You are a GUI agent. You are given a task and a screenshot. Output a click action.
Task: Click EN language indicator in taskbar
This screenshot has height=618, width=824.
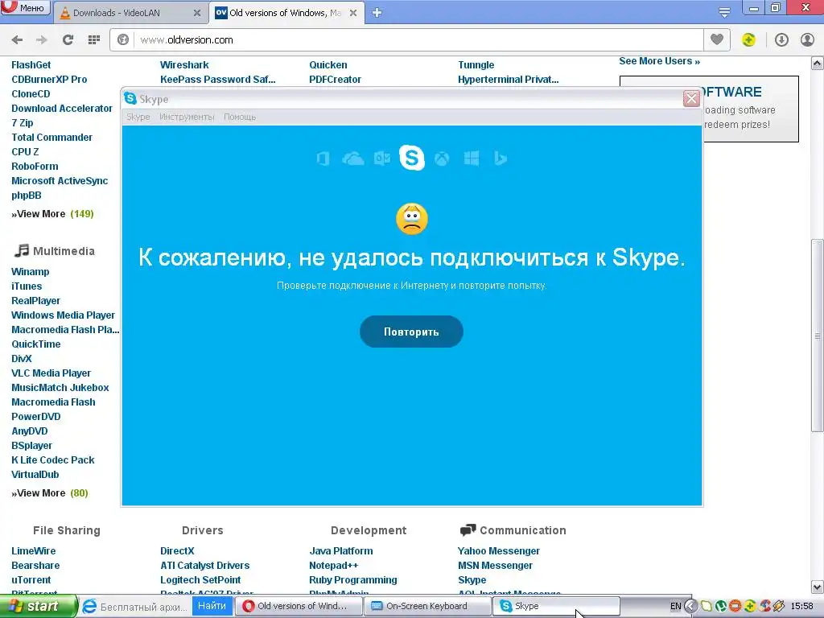(x=676, y=607)
